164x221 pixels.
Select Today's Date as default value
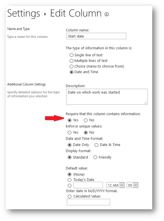(69, 180)
